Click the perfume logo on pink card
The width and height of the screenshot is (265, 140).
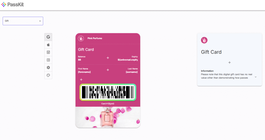81,38
